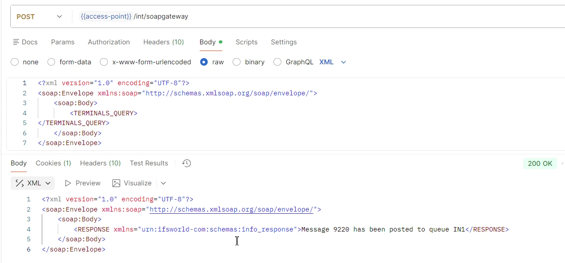The height and width of the screenshot is (263, 565).
Task: Select the none body type radio
Action: point(15,62)
